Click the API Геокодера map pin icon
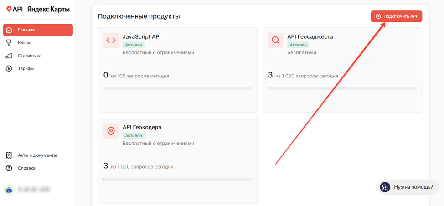Viewport: 444px width, 206px height. pos(111,131)
